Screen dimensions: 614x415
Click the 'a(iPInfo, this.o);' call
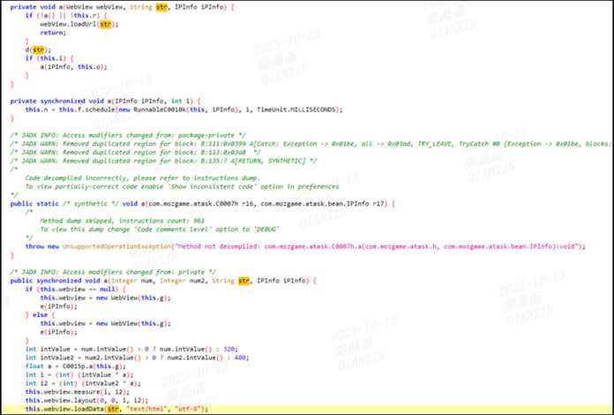tap(73, 66)
